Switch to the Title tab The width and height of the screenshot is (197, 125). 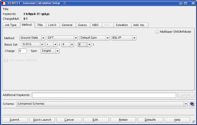pyautogui.click(x=40, y=25)
